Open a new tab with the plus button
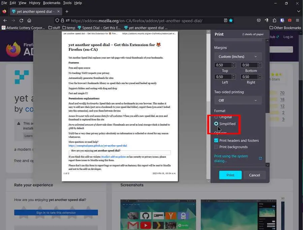 67,11
